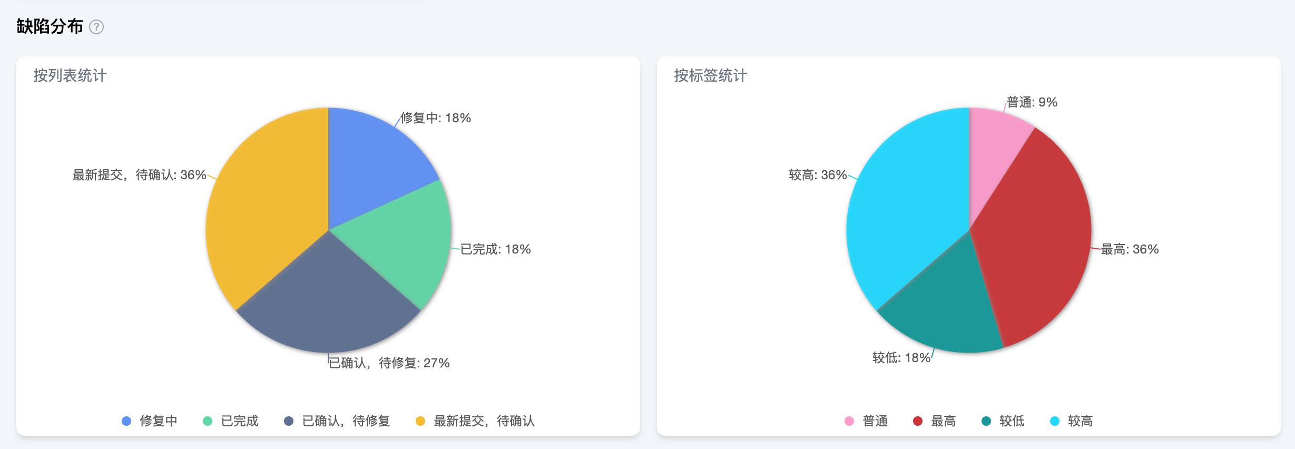The height and width of the screenshot is (449, 1295).
Task: Toggle 较高 legend entry
Action: click(1072, 421)
